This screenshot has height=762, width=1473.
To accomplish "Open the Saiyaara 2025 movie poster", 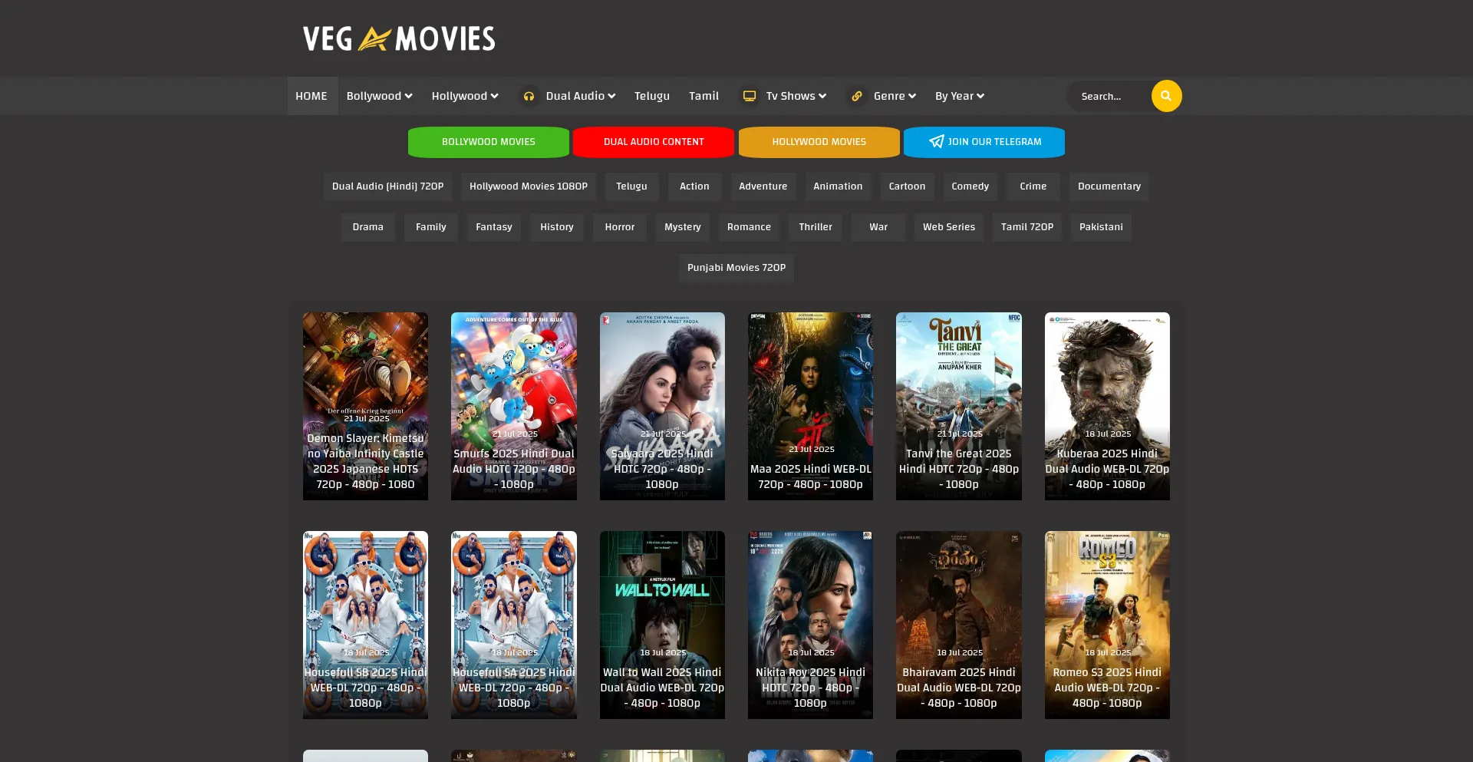I will tap(662, 406).
